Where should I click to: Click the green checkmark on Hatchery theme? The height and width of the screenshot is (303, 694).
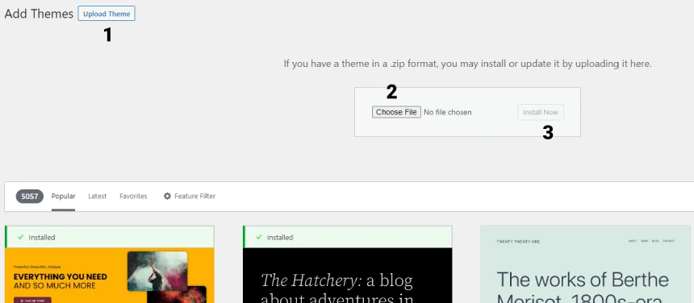click(x=259, y=237)
